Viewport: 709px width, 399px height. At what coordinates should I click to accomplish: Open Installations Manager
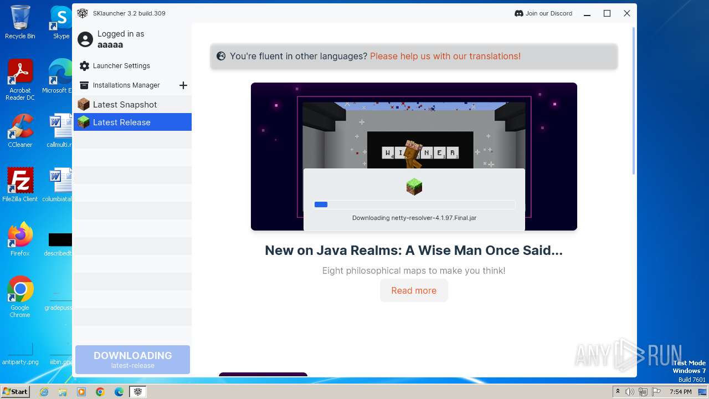126,85
